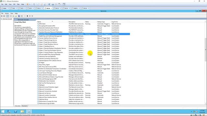The image size is (207, 116).
Task: Click the Send Ctrl+Alt+Del icon in VMware
Action: tap(34, 4)
